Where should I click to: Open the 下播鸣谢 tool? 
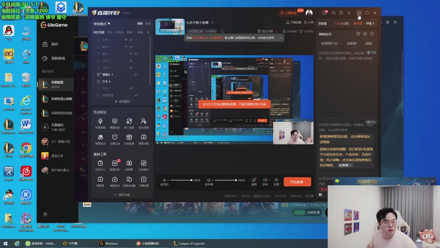coord(144,181)
